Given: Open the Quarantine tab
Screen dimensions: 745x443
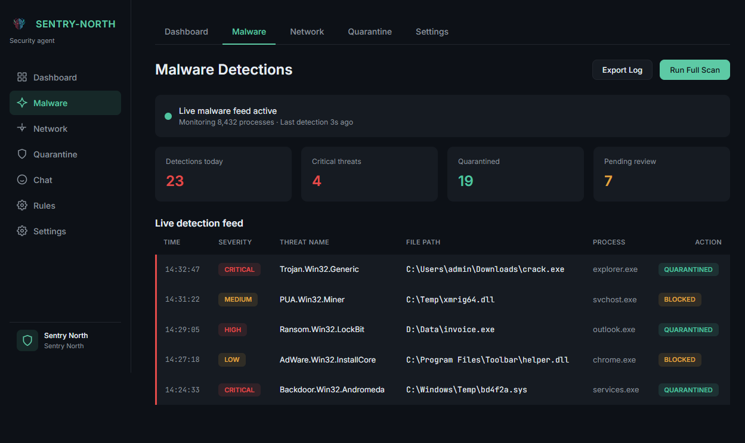Looking at the screenshot, I should tap(370, 32).
